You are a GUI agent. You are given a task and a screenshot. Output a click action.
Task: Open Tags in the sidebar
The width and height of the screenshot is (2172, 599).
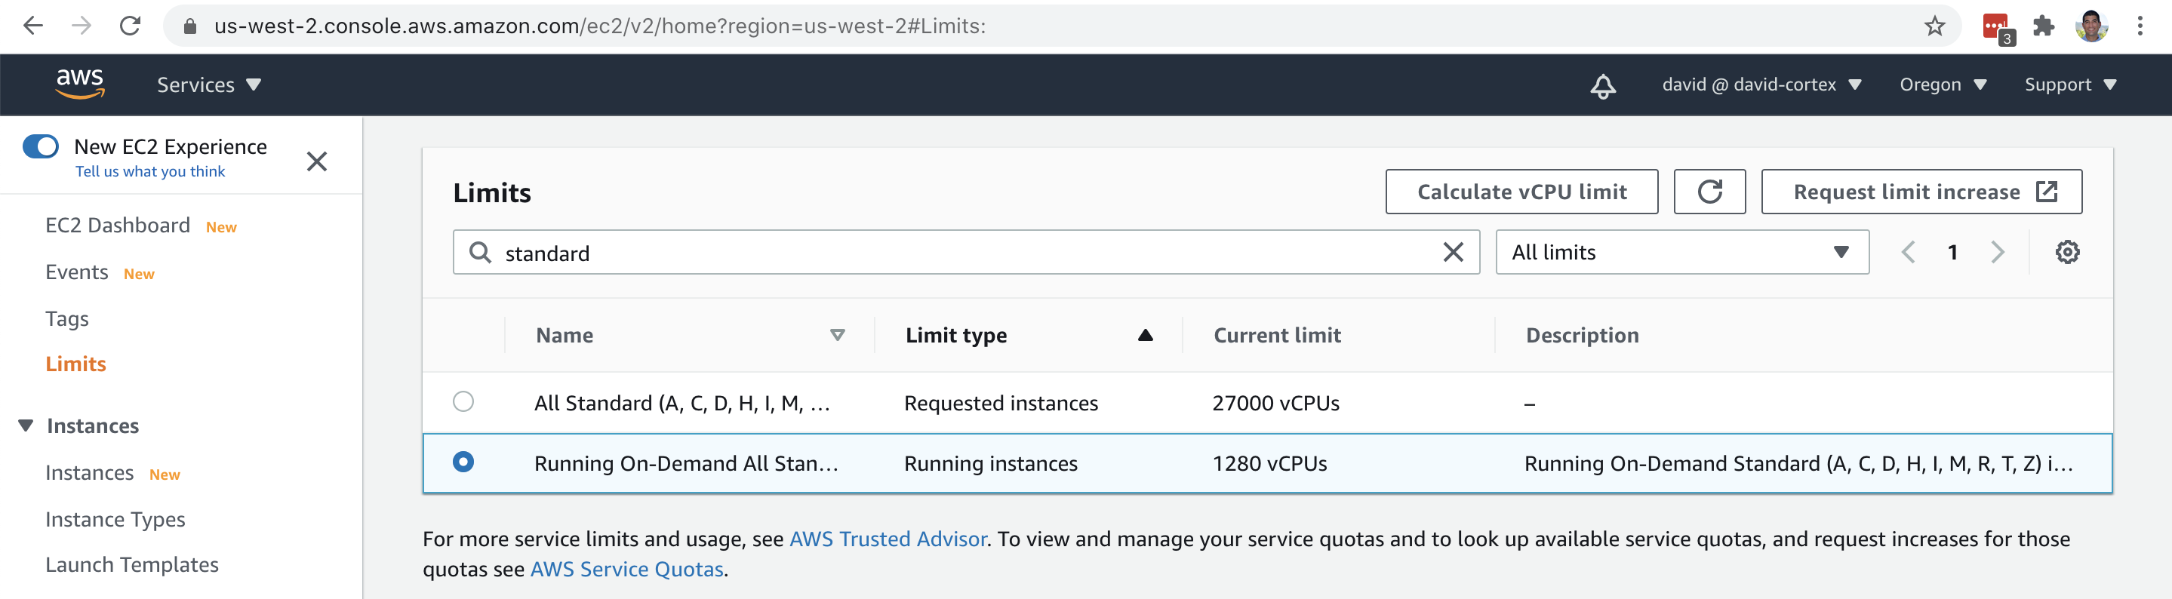pos(66,318)
